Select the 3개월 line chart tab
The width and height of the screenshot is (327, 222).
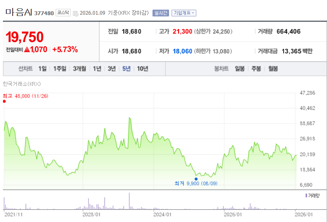80,69
